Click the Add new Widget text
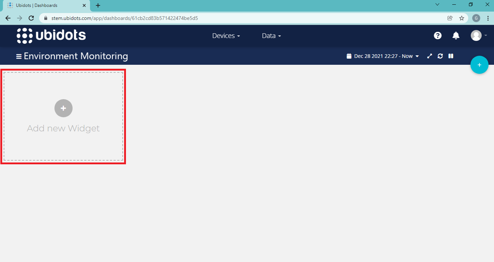This screenshot has height=262, width=494. tap(63, 128)
